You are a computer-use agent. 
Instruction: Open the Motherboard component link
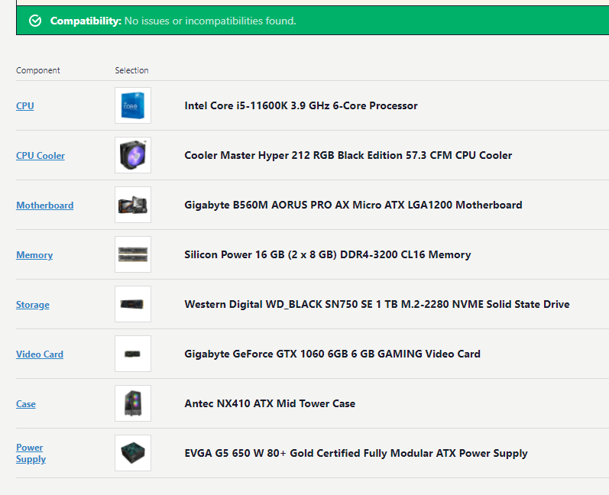44,205
